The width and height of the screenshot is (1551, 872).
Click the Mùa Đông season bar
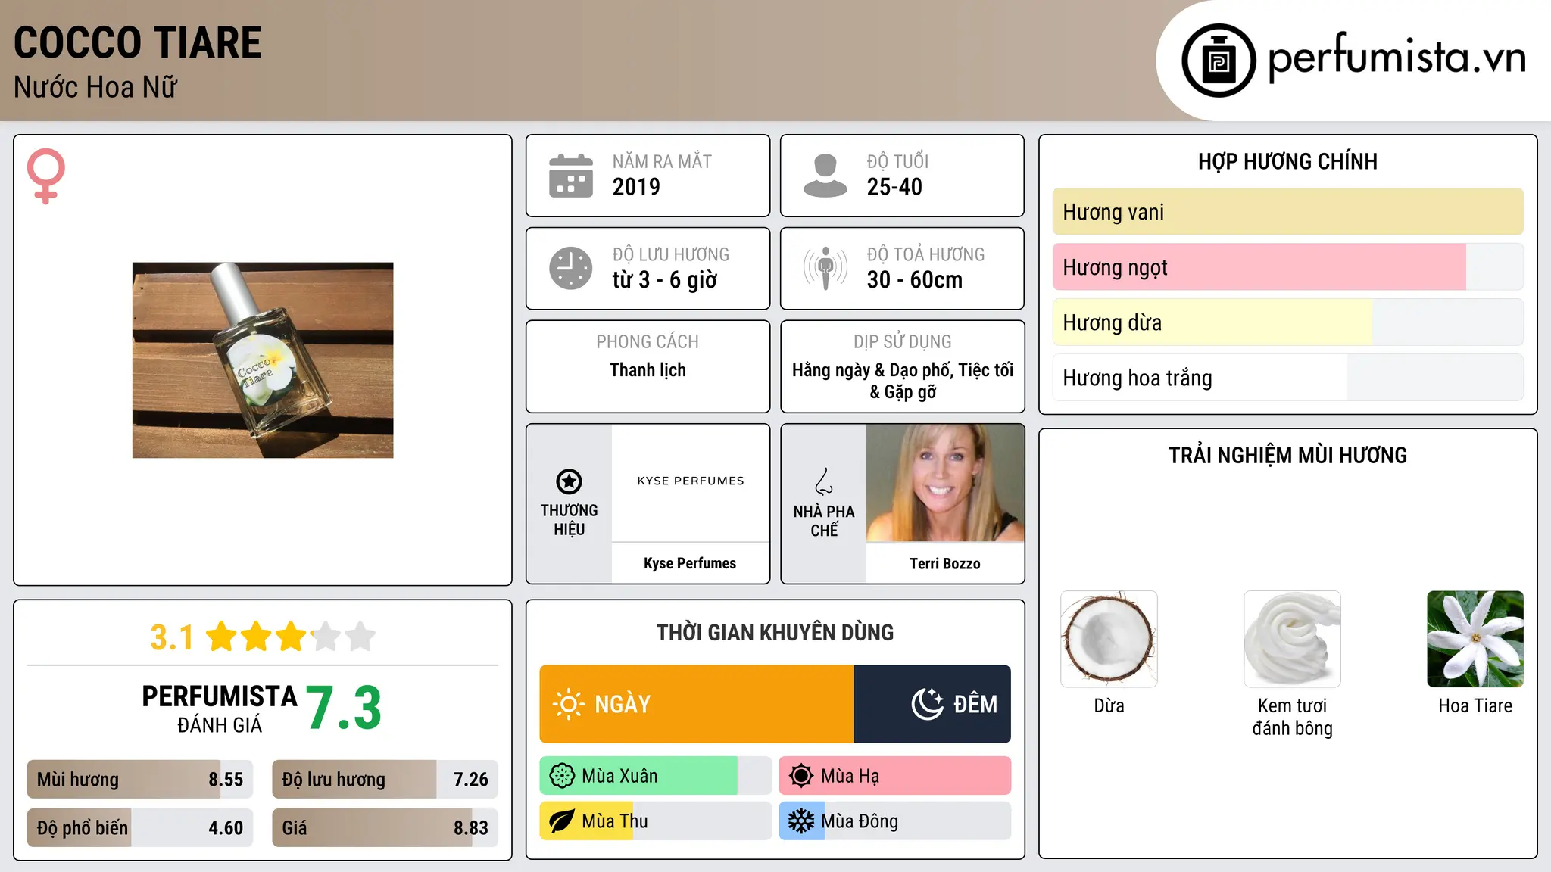[x=895, y=821]
